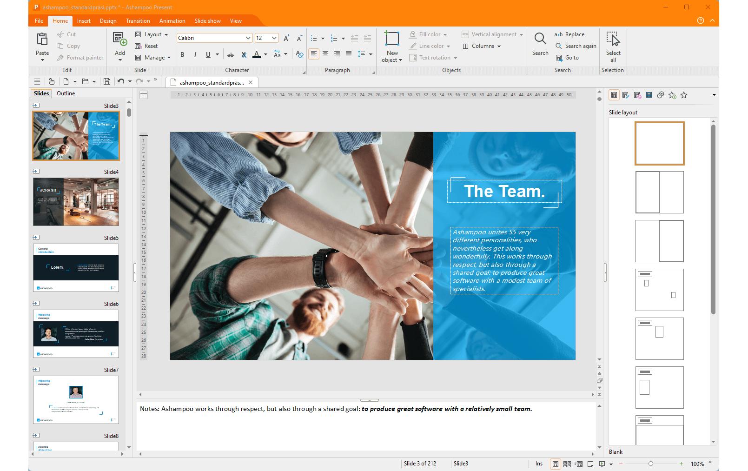Toggle bold formatting

tap(182, 54)
